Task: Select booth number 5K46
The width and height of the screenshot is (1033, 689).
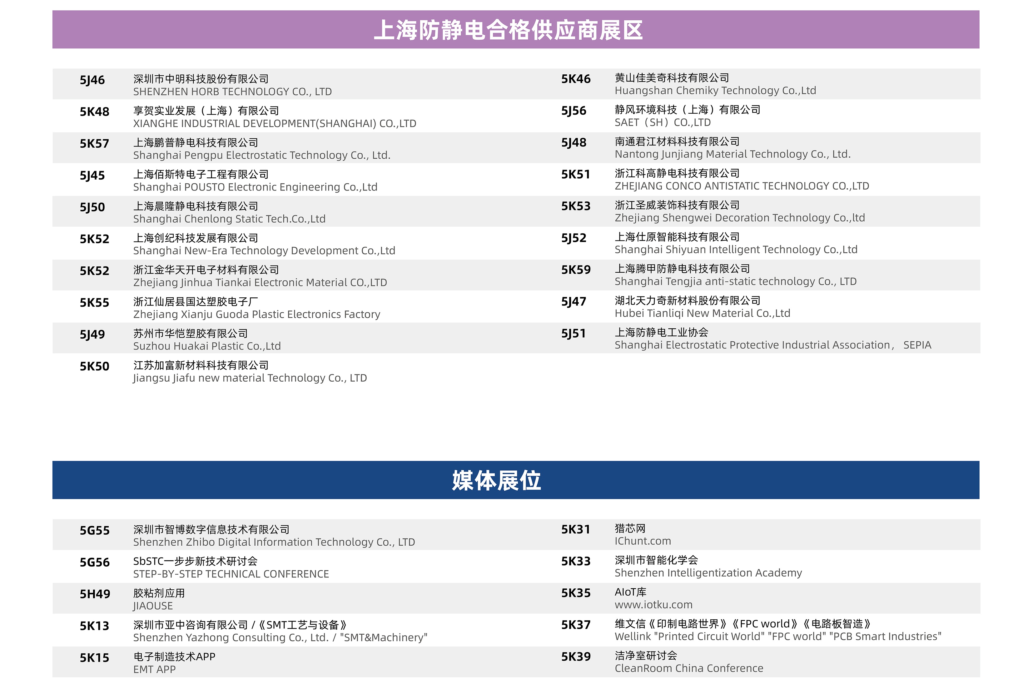Action: (576, 79)
